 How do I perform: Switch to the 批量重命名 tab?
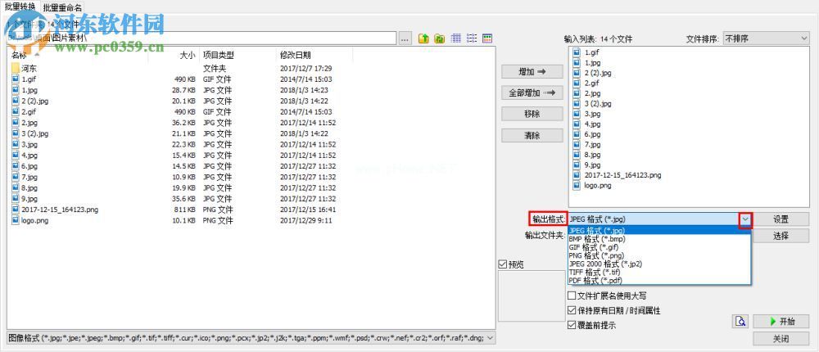coord(62,7)
